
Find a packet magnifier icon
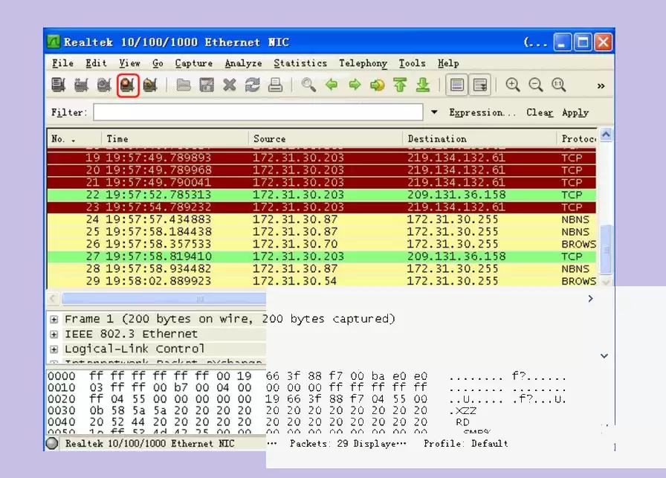coord(308,85)
